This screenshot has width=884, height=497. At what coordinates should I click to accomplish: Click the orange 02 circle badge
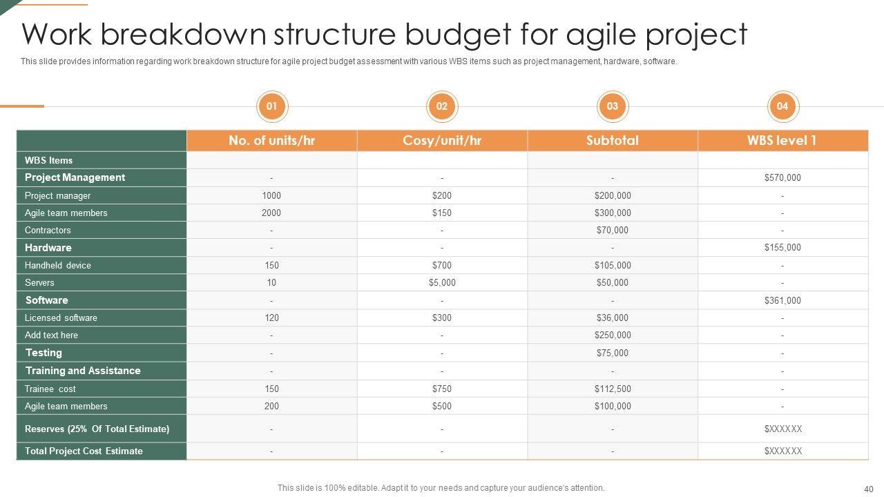pos(442,106)
